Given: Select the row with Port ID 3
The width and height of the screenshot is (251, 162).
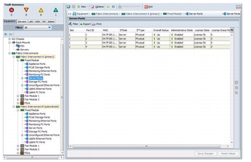Looking at the screenshot, I should point(149,43).
